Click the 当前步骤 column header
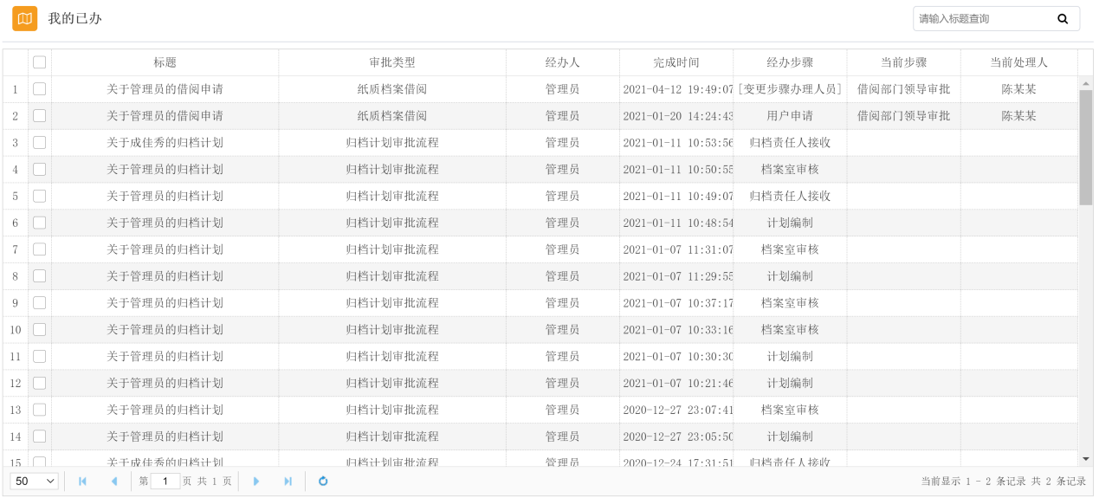Image resolution: width=1099 pixels, height=498 pixels. [903, 62]
